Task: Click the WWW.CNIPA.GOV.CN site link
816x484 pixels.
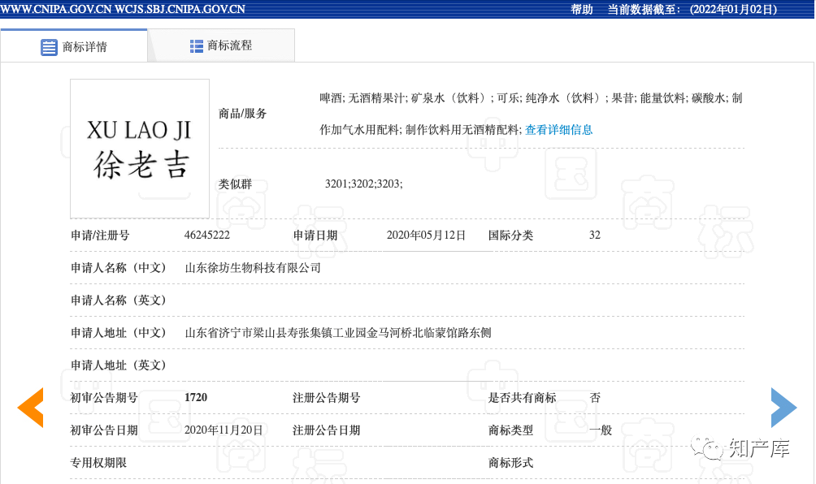Action: pos(54,10)
